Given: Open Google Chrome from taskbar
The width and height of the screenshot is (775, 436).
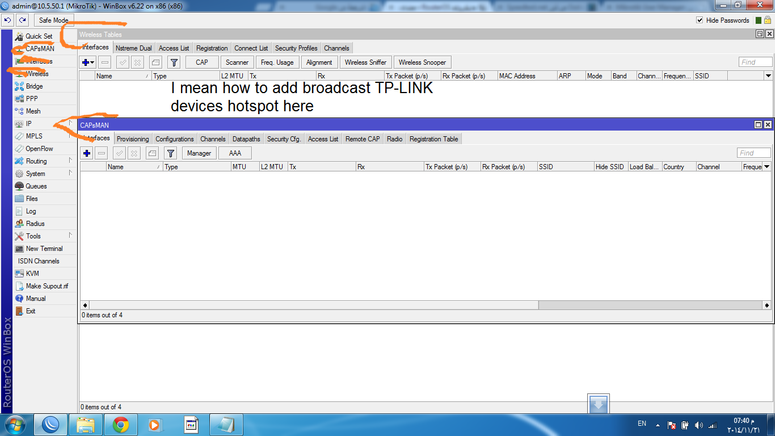Looking at the screenshot, I should (120, 425).
